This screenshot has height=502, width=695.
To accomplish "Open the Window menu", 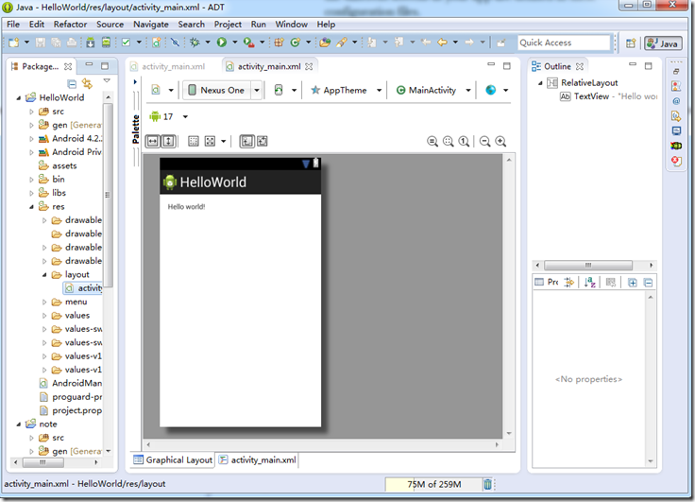I will click(291, 24).
